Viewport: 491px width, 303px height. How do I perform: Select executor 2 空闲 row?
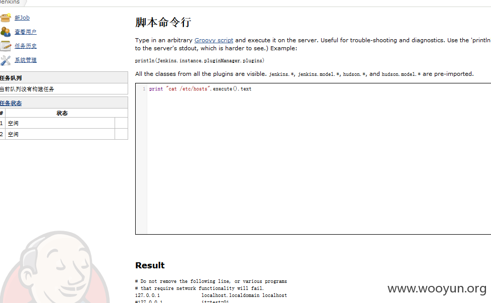64,134
